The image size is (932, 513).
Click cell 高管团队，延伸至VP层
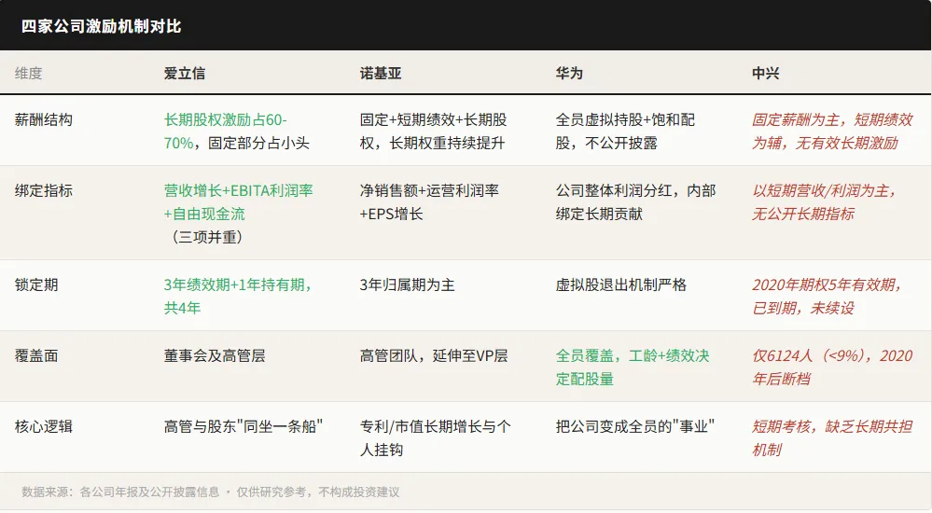pyautogui.click(x=434, y=355)
